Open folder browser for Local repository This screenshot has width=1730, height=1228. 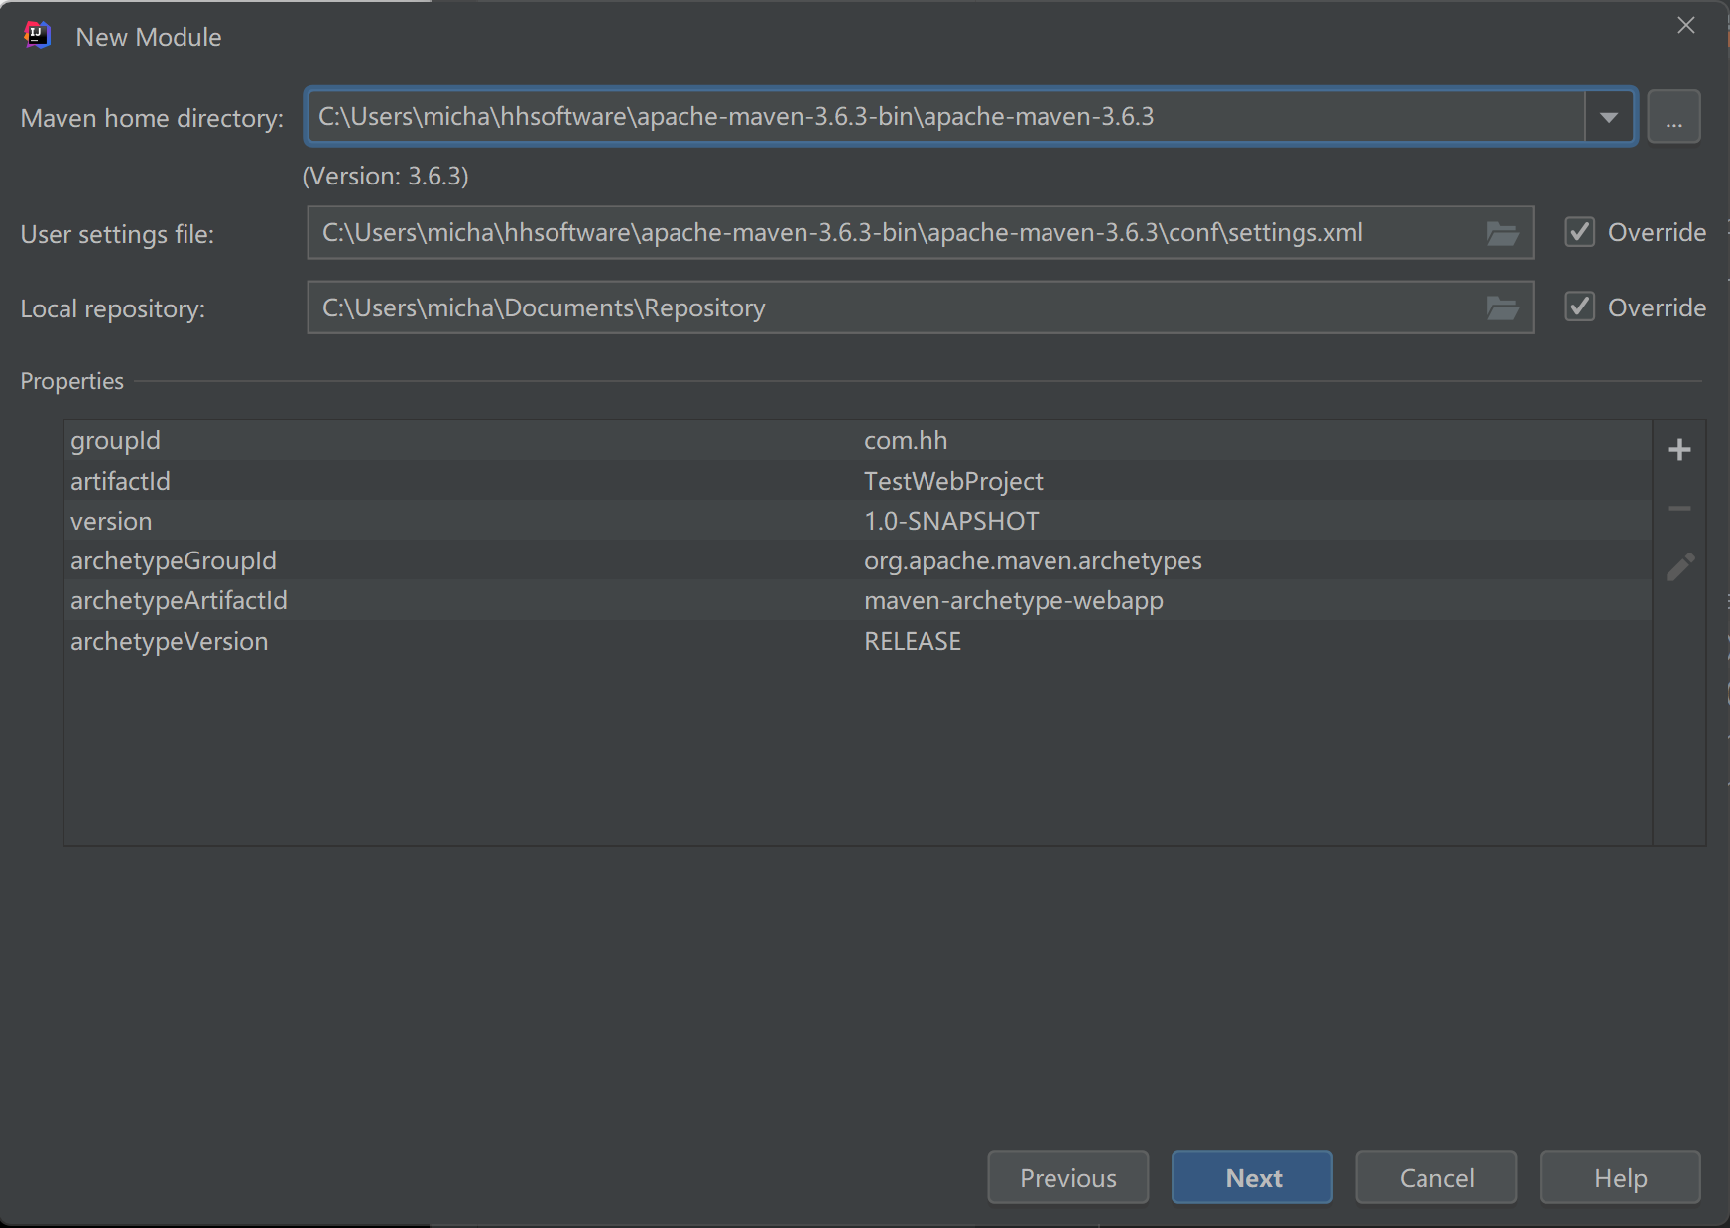[x=1502, y=308]
